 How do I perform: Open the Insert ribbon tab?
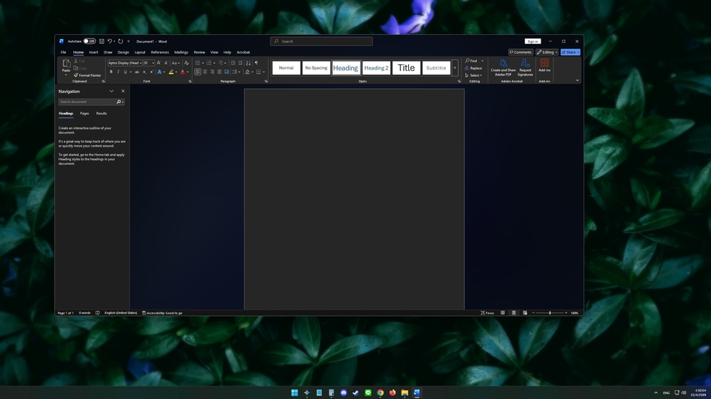(93, 53)
